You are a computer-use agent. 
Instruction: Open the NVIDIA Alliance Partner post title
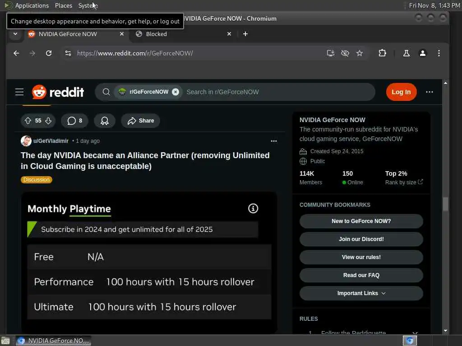[x=145, y=161]
